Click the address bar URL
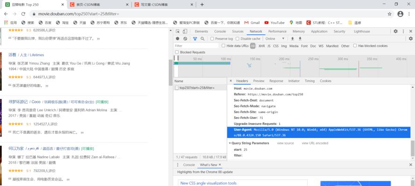The image size is (415, 186). tap(79, 14)
